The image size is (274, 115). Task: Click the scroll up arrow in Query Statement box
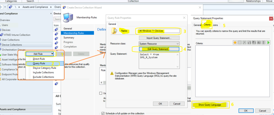click(x=178, y=55)
